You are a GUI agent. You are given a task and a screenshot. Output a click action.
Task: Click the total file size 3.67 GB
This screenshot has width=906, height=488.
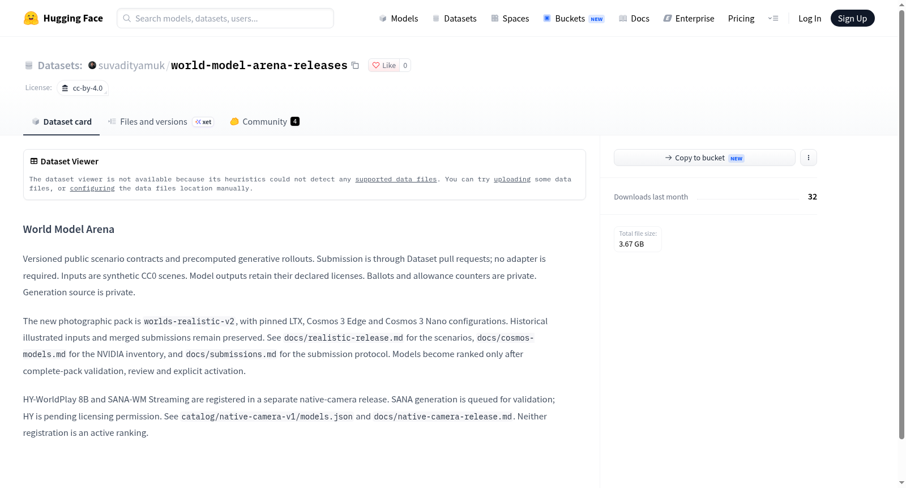coord(631,244)
